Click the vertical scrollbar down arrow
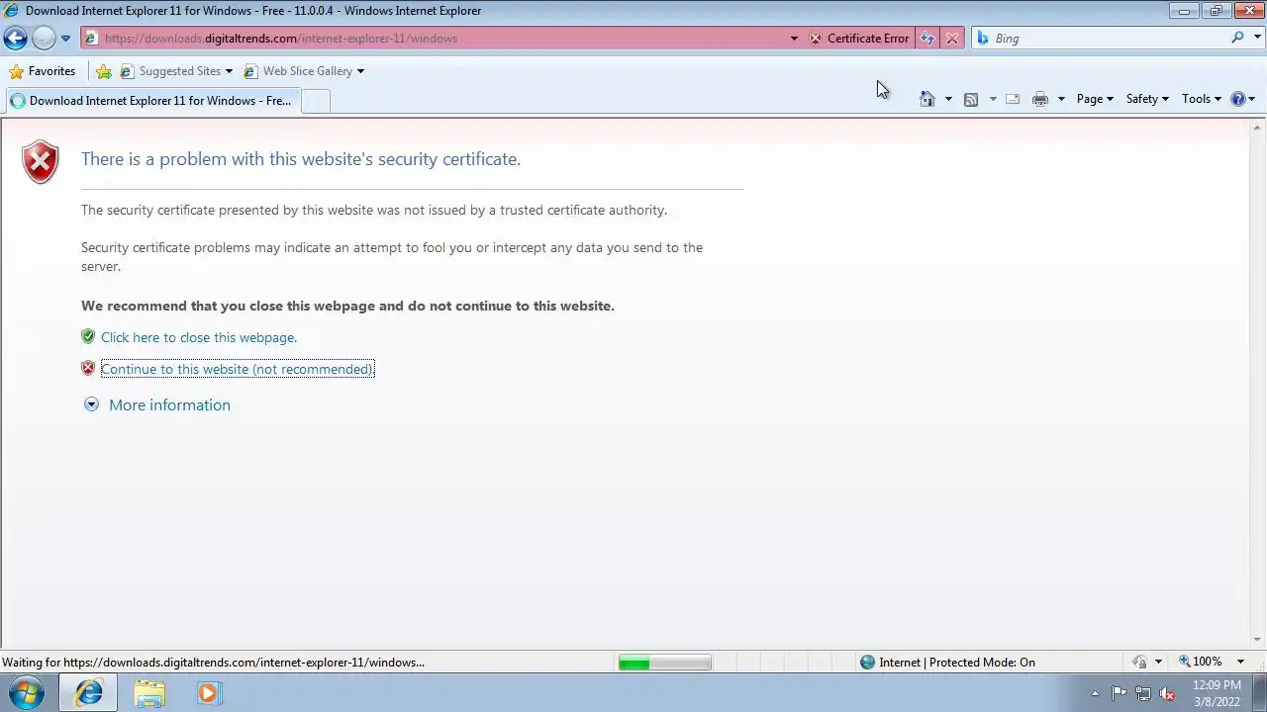 pos(1258,640)
